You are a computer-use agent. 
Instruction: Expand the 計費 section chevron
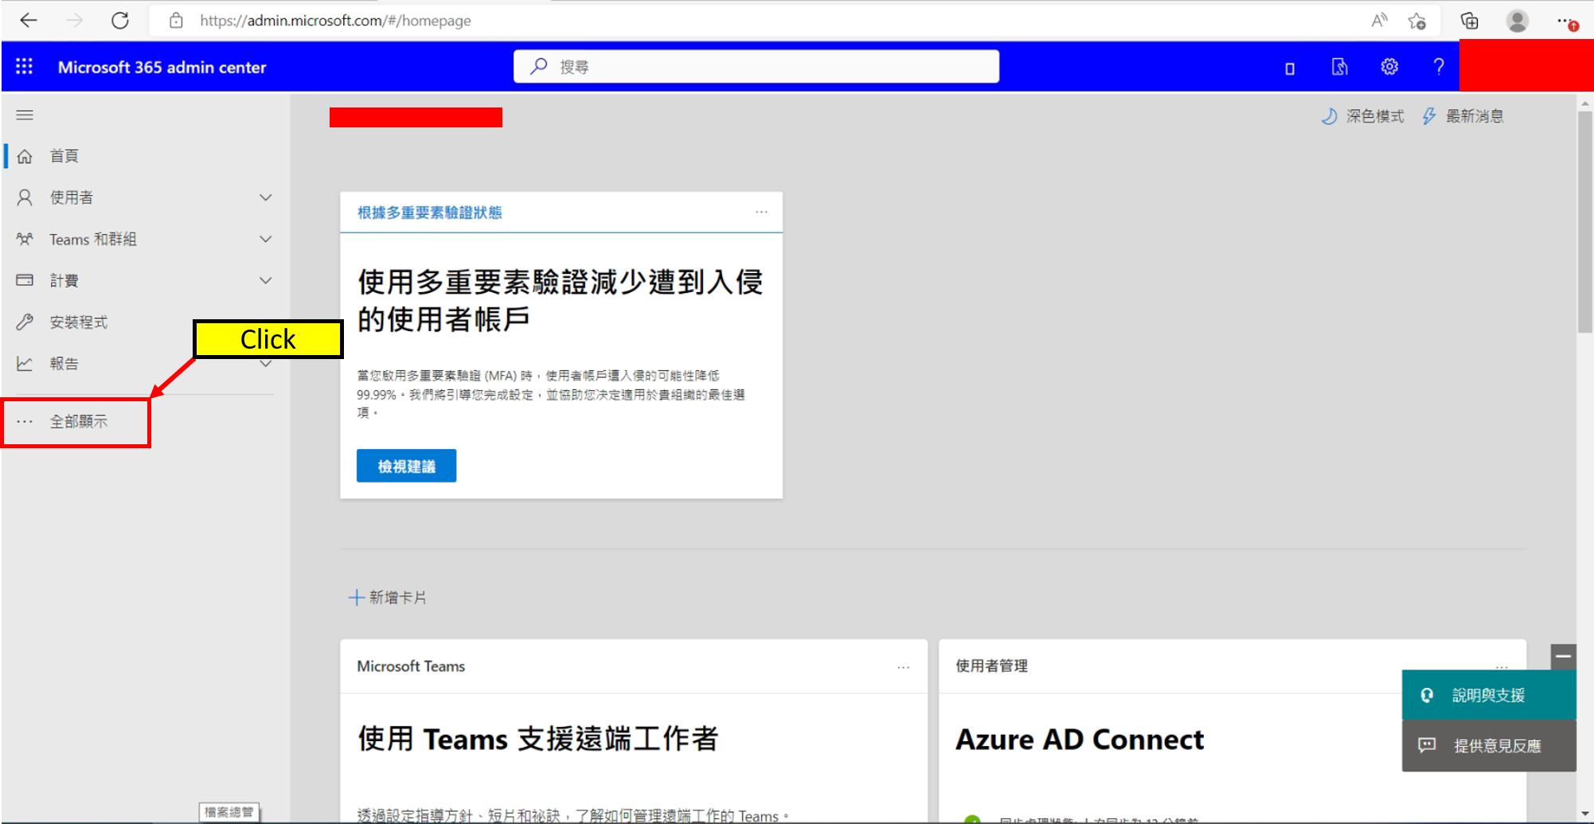pos(266,279)
